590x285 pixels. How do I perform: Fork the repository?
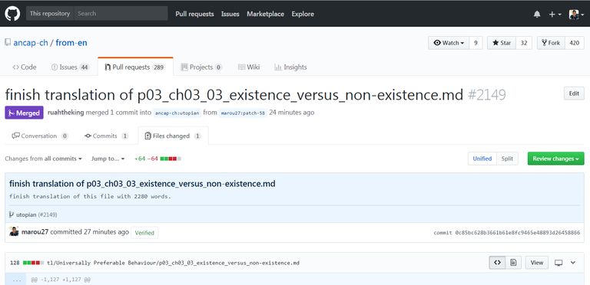pos(551,43)
